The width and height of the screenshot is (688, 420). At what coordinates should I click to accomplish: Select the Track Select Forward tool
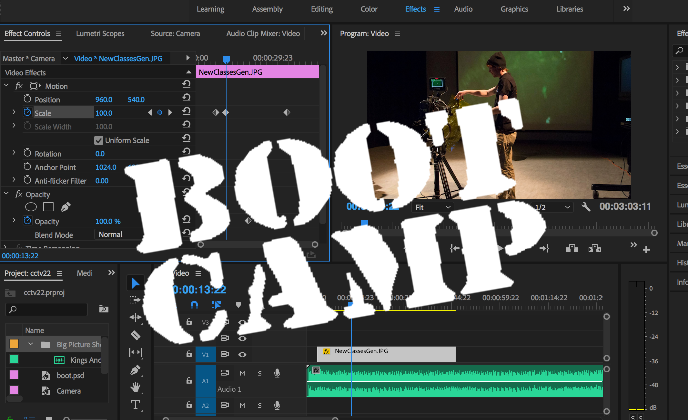135,300
